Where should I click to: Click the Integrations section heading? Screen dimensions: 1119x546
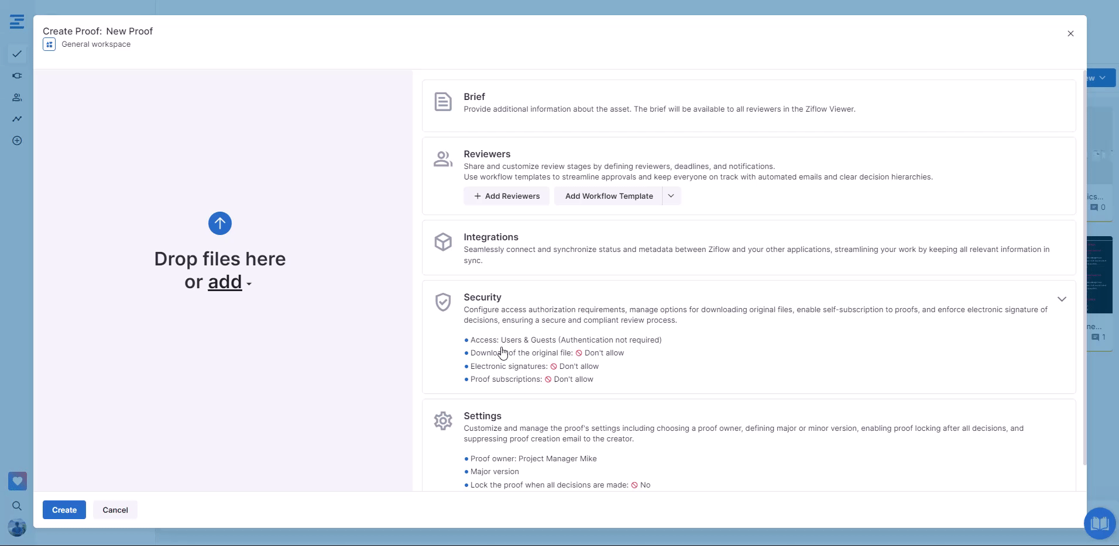[x=491, y=237]
